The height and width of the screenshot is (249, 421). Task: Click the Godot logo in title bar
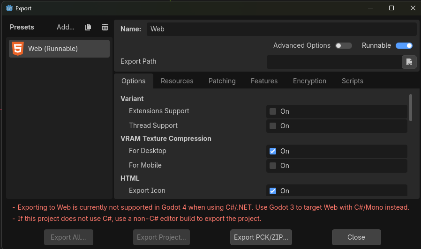pyautogui.click(x=9, y=8)
